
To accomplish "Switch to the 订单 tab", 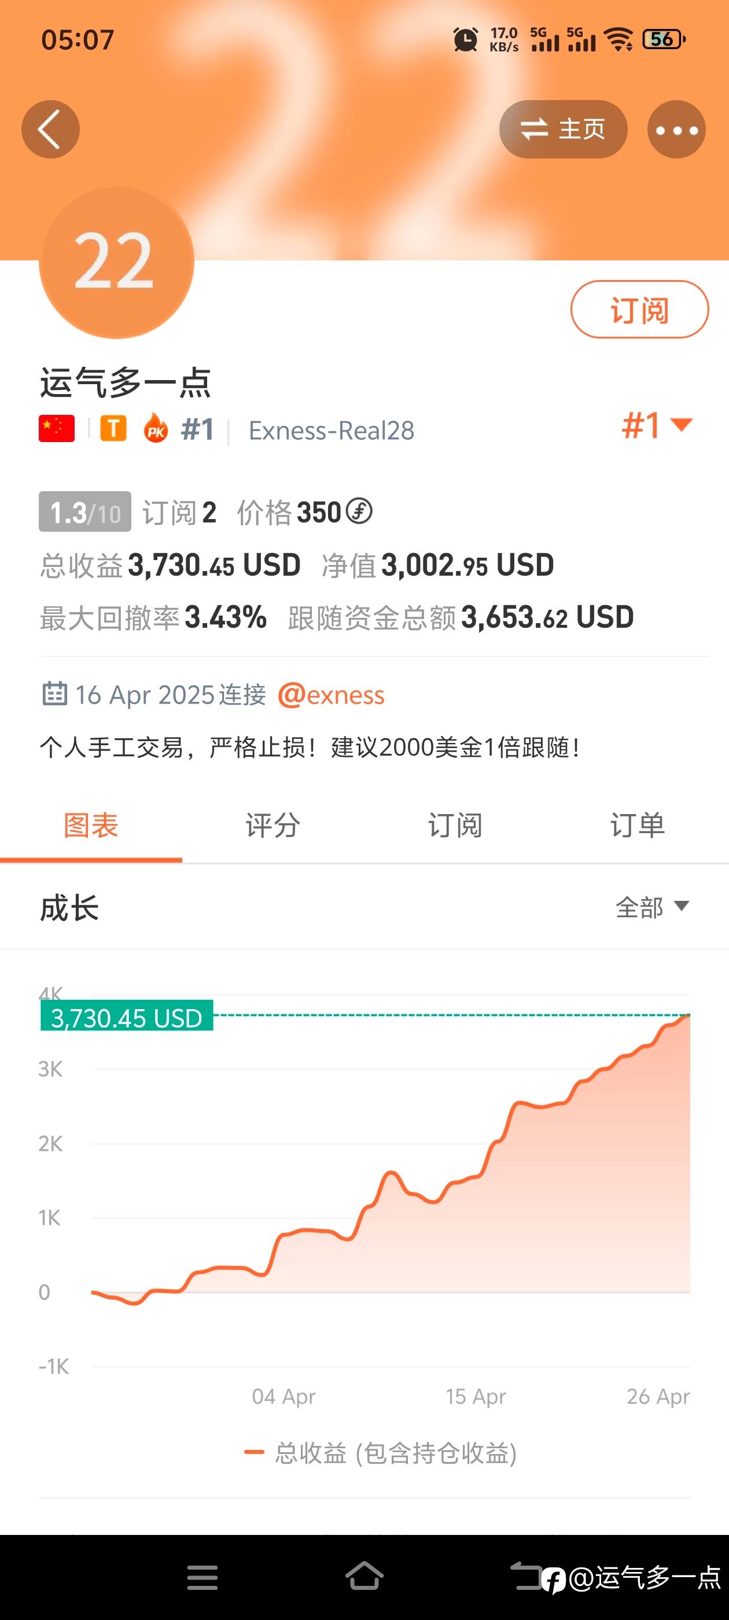I will (637, 825).
